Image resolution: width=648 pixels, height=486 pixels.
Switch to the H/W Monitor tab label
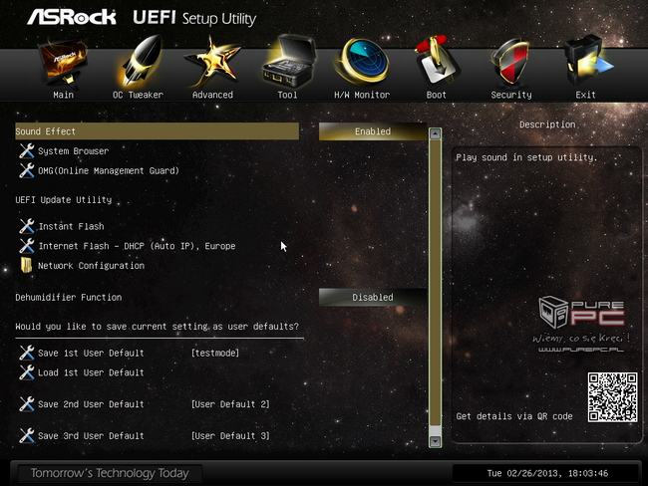[362, 95]
